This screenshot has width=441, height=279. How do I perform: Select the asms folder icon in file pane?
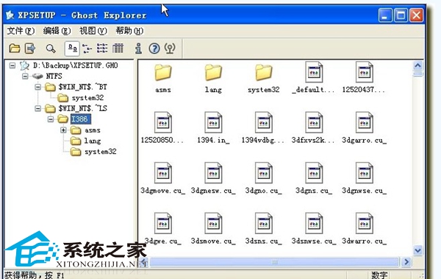163,73
